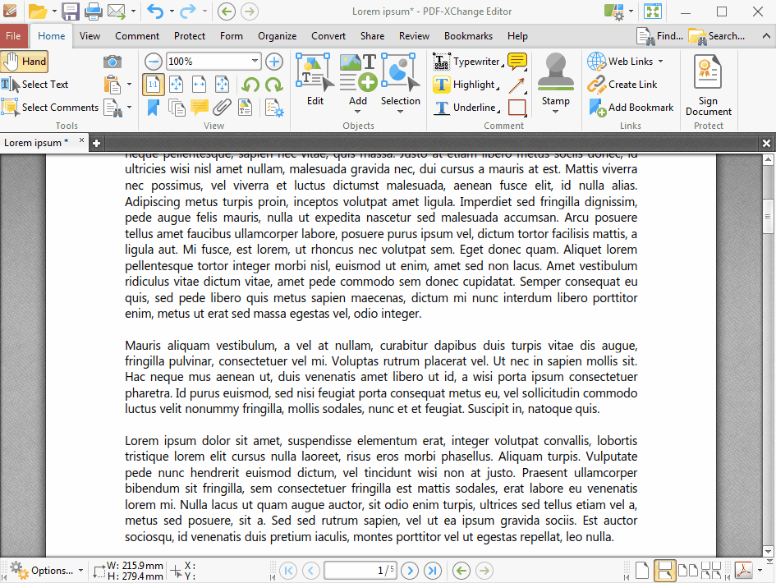Image resolution: width=776 pixels, height=583 pixels.
Task: Click the Highlight text tool
Action: pos(466,85)
